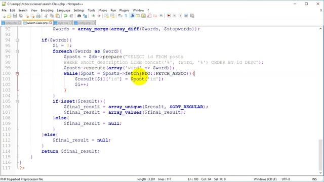Open the Tools menu
The image size is (324, 182).
tap(91, 10)
